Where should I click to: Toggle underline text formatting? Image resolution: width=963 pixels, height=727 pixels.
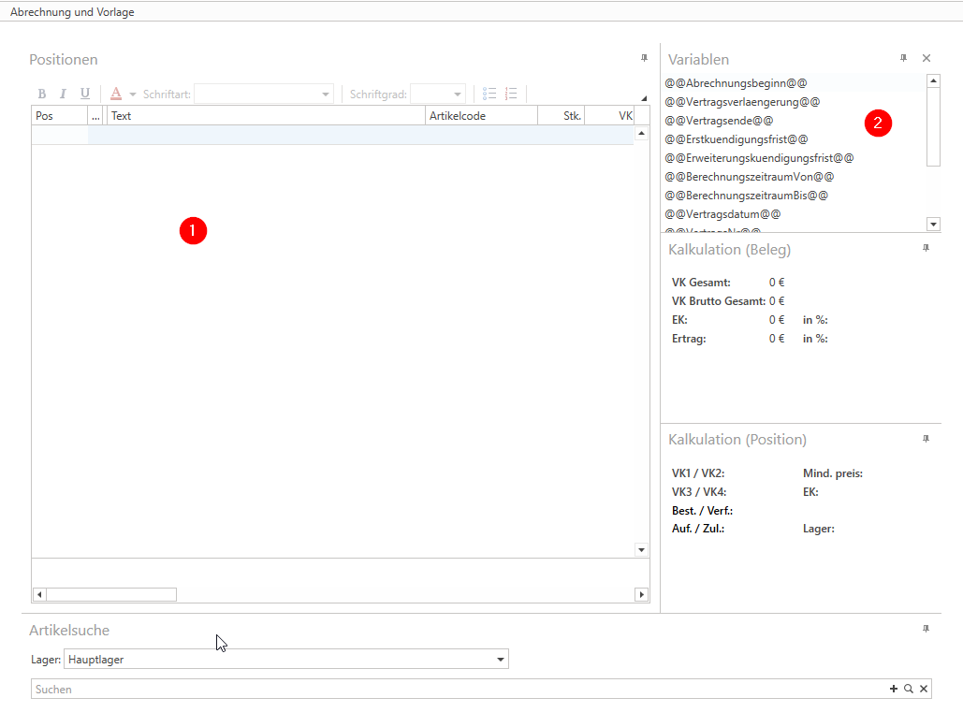coord(84,94)
